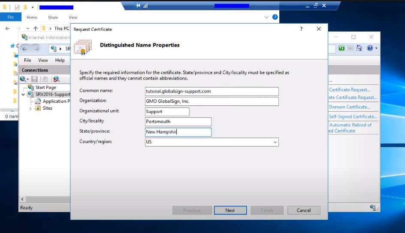Click the help icon in IIS toolbar
Image resolution: width=405 pixels, height=233 pixels.
[x=370, y=48]
